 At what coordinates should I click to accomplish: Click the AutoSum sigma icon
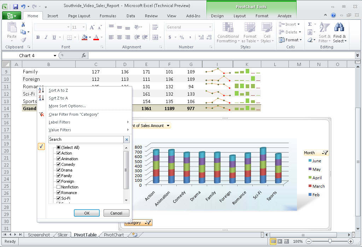pyautogui.click(x=310, y=24)
